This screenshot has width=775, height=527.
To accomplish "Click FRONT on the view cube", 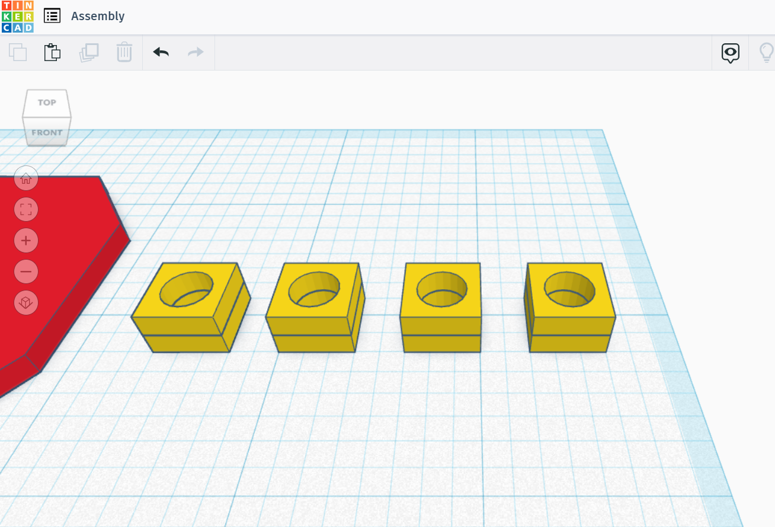I will tap(46, 133).
